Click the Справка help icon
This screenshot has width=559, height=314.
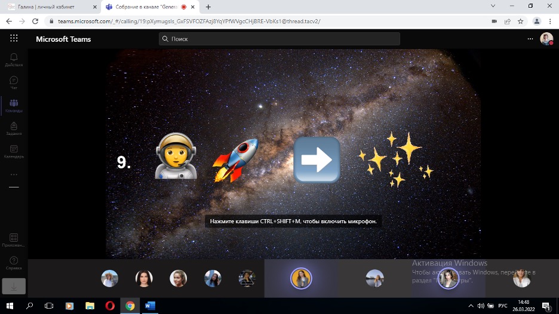(14, 263)
